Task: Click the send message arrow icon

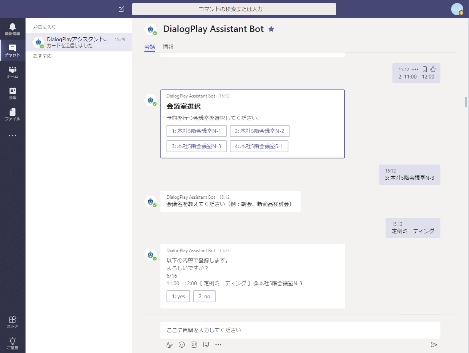Action: (x=434, y=345)
